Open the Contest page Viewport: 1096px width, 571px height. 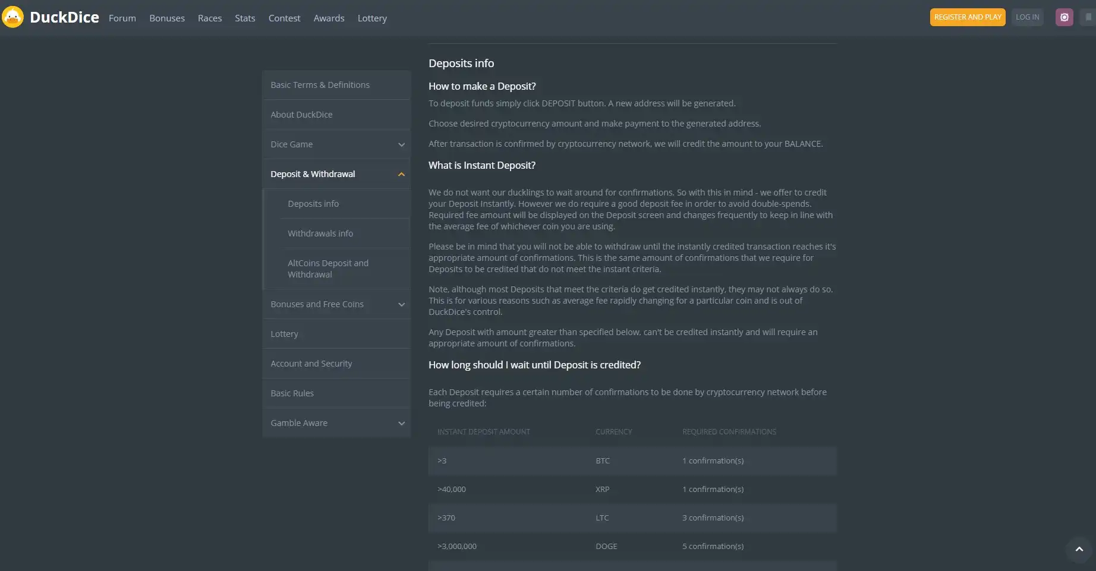click(284, 18)
